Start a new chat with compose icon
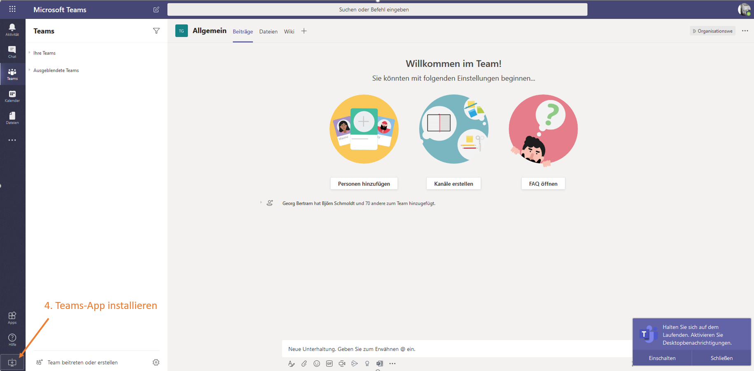The height and width of the screenshot is (371, 754). coord(156,9)
